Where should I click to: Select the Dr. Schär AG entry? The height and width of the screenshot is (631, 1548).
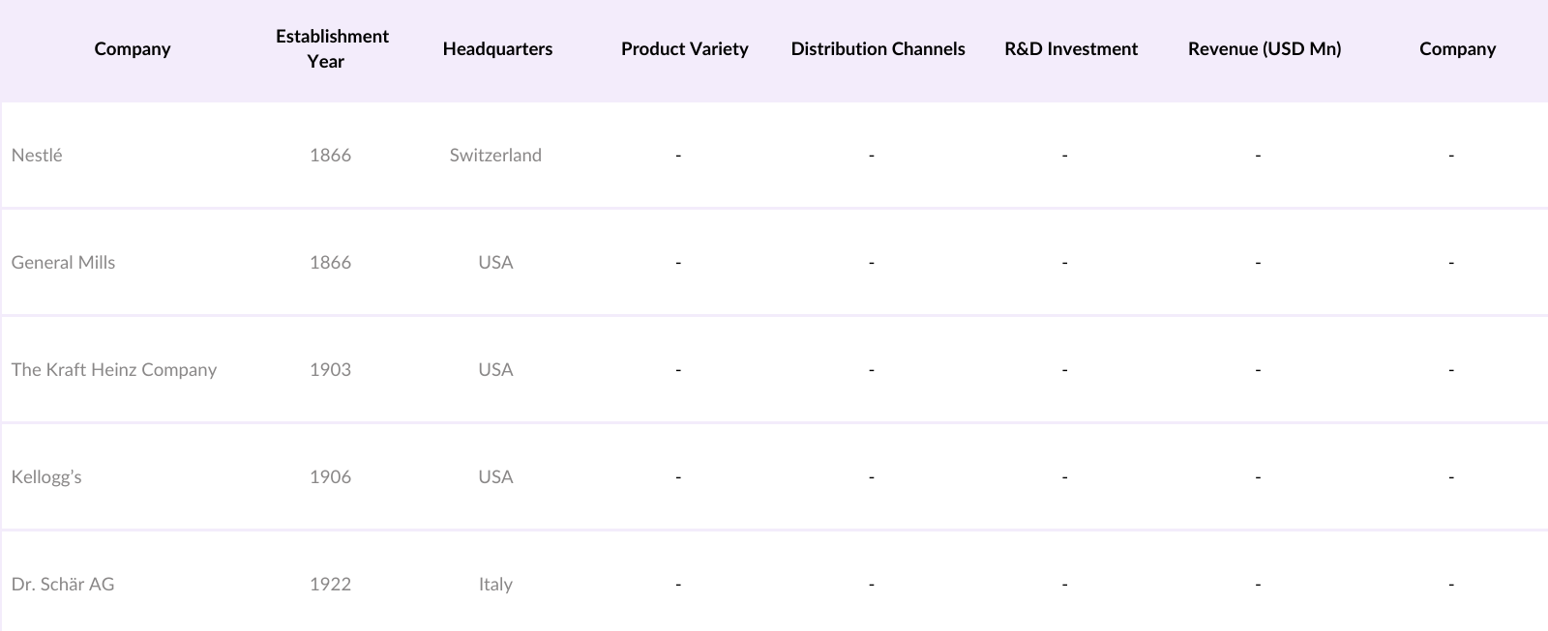pyautogui.click(x=63, y=584)
